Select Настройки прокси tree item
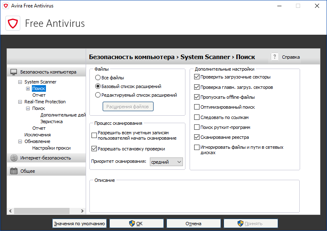 click(51, 148)
